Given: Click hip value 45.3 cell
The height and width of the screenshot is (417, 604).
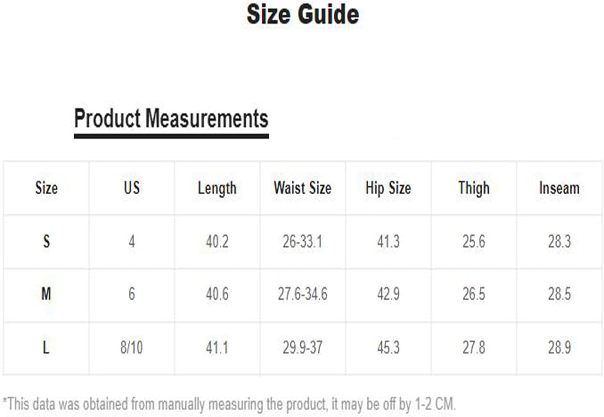Looking at the screenshot, I should [388, 347].
